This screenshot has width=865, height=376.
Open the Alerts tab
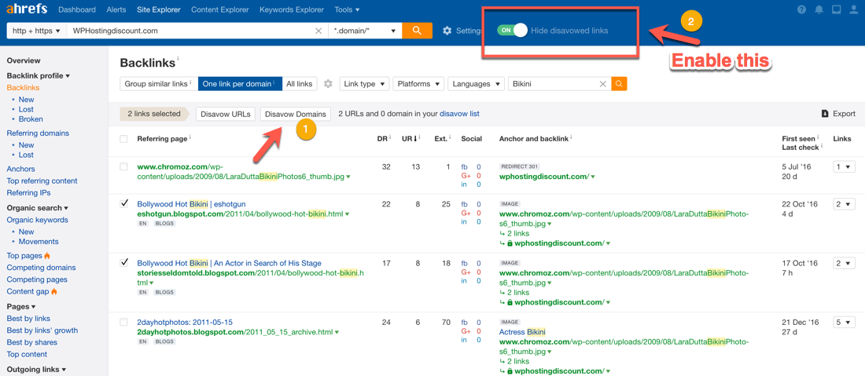tap(116, 10)
